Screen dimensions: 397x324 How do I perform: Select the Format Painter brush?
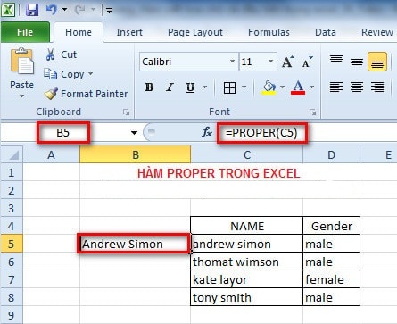click(51, 94)
